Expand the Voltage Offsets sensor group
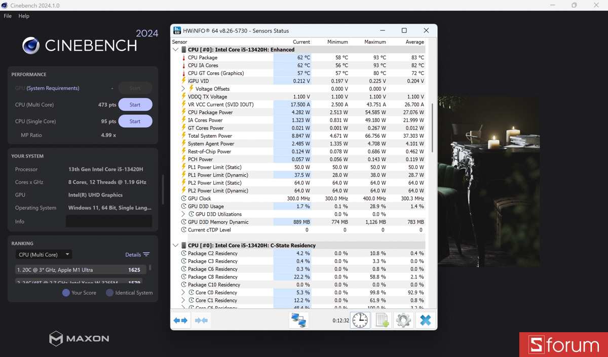Viewport: 608px width, 357px height. click(183, 89)
